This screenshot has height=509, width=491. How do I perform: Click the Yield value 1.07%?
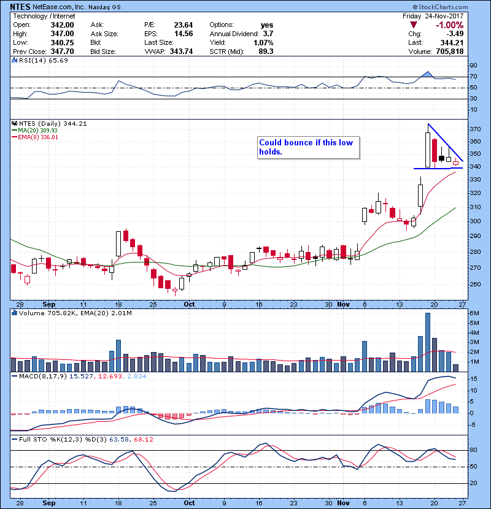[x=263, y=42]
